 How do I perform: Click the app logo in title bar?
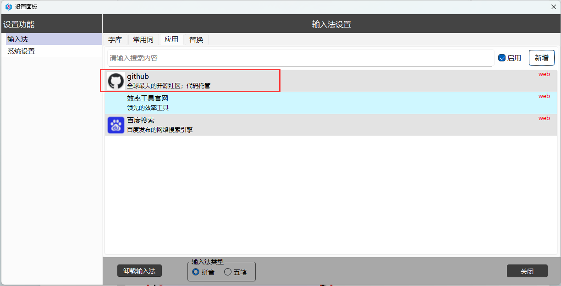coord(8,7)
